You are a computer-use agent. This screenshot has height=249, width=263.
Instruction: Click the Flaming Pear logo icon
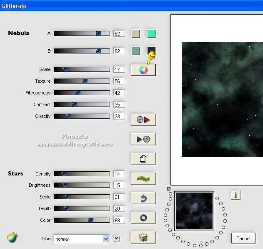(x=12, y=238)
